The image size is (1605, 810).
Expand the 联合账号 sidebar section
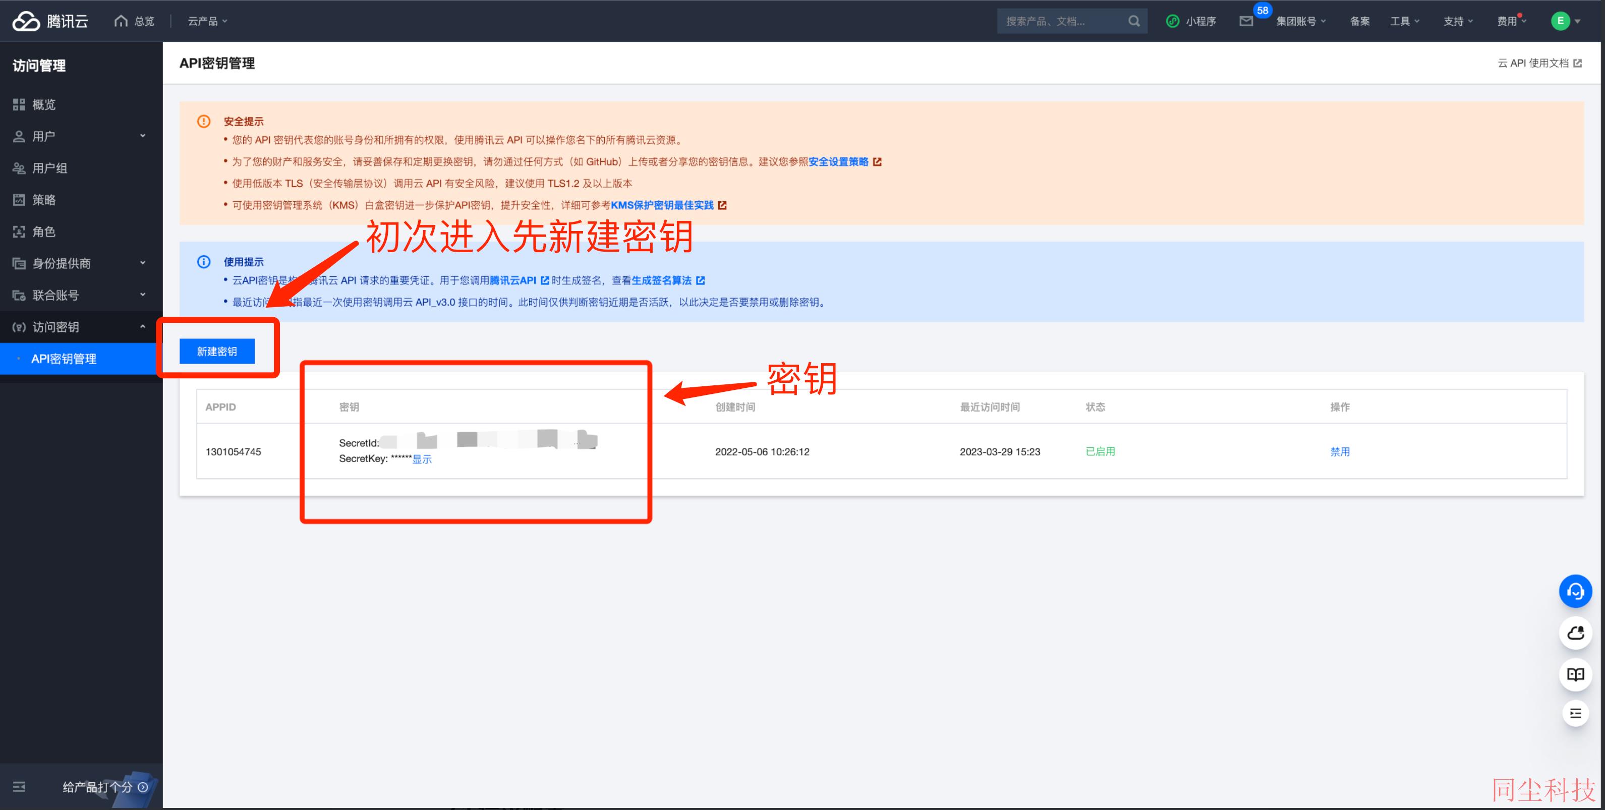(143, 295)
